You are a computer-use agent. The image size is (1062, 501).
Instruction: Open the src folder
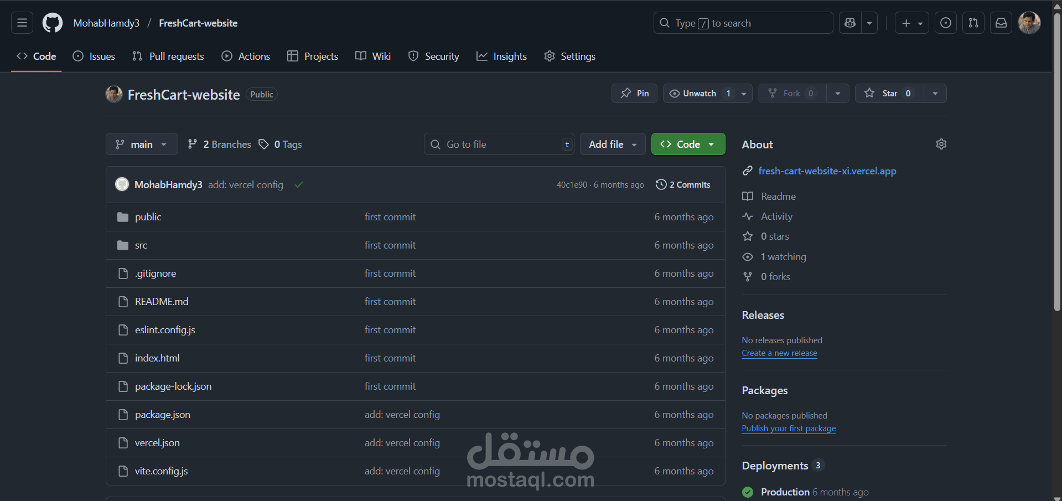[x=141, y=245]
